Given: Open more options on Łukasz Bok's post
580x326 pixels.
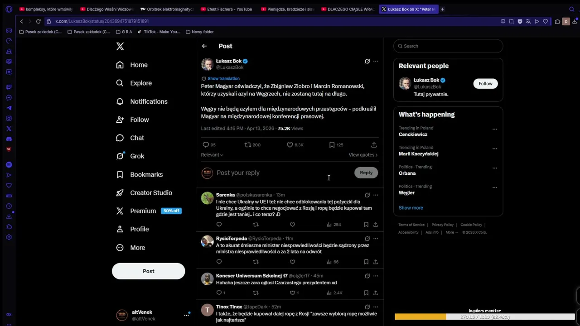Looking at the screenshot, I should click(x=376, y=61).
